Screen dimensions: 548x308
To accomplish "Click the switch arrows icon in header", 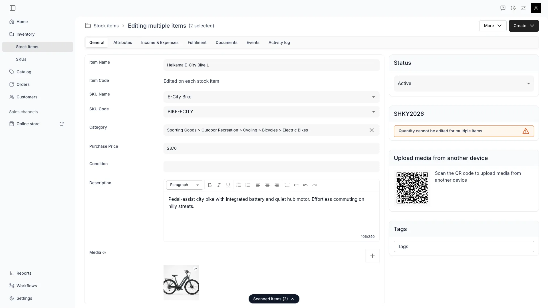I will click(523, 8).
